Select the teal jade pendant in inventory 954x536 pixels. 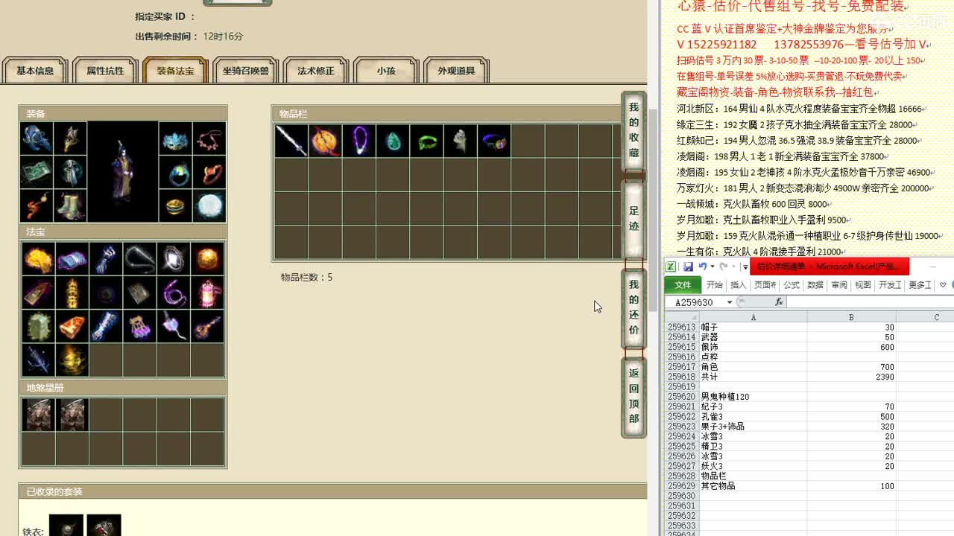393,141
